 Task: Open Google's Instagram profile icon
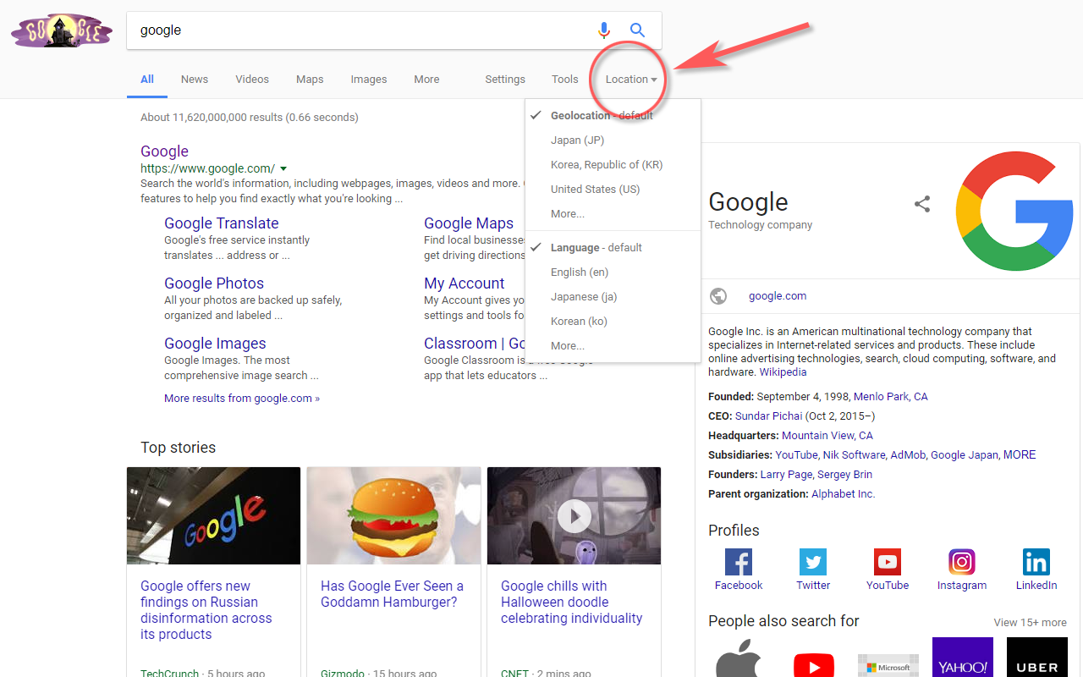pyautogui.click(x=961, y=561)
